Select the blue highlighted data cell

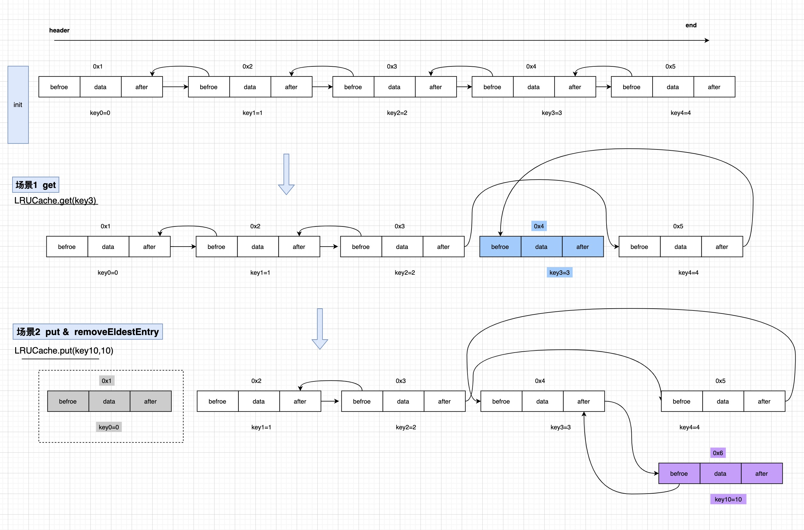[x=541, y=247]
